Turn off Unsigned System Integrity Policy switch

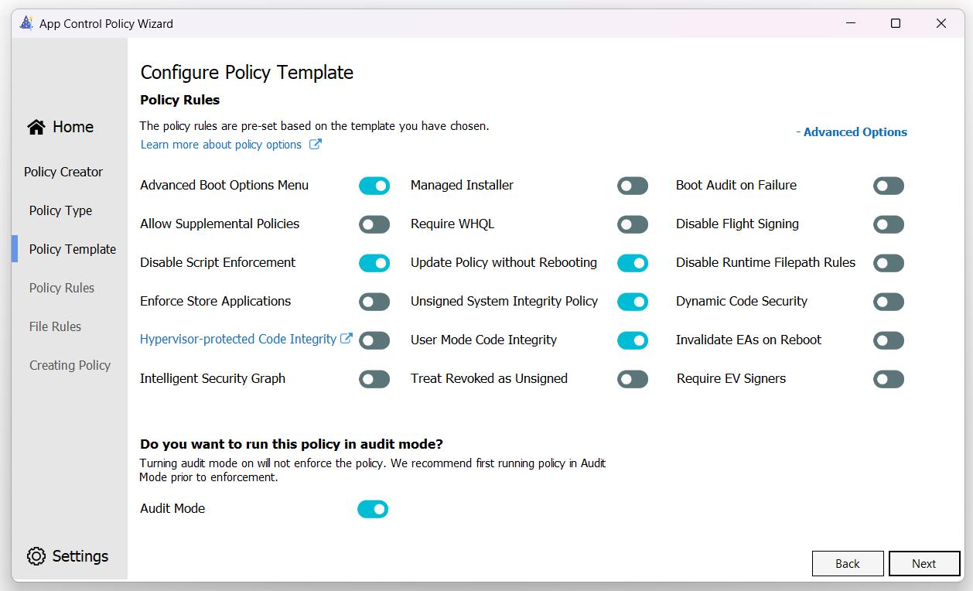coord(633,302)
